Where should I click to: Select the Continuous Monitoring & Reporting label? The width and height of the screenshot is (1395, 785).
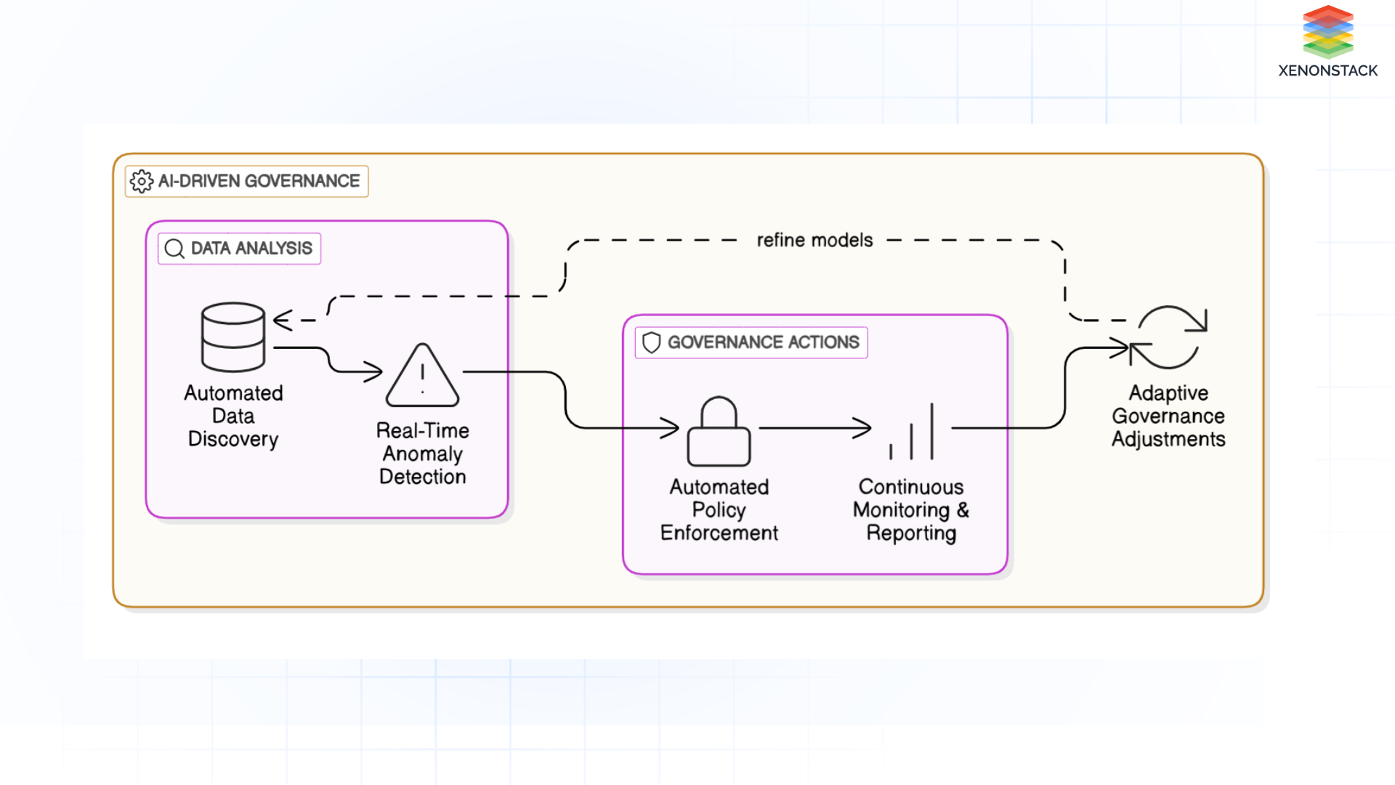(911, 510)
